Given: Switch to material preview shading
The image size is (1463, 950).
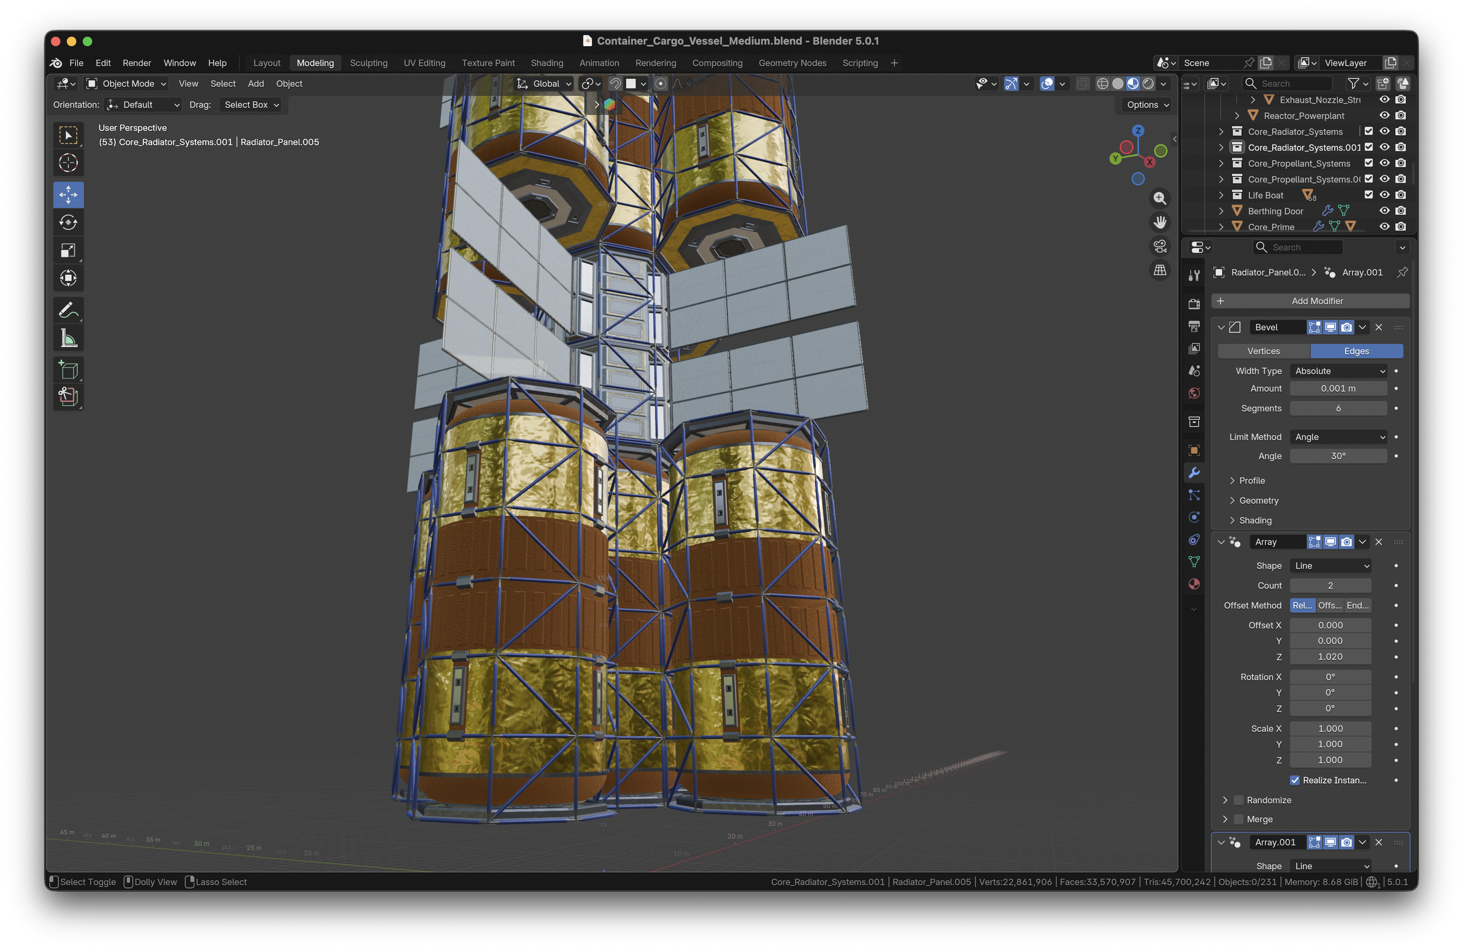Looking at the screenshot, I should coord(1133,84).
